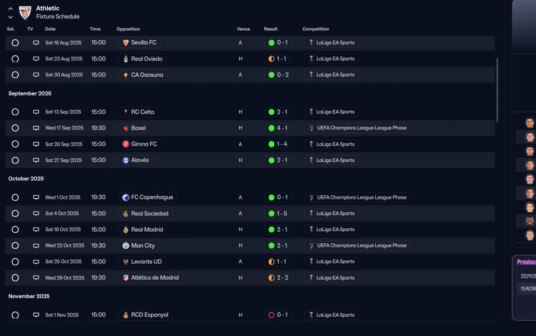Click the Real Madrid crest icon

[x=126, y=230]
